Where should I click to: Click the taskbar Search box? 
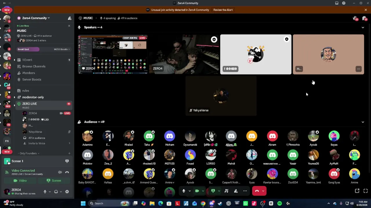click(109, 203)
